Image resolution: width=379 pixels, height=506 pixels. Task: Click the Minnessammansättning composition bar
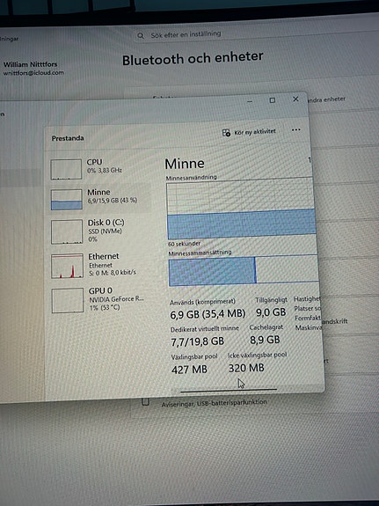coord(244,270)
